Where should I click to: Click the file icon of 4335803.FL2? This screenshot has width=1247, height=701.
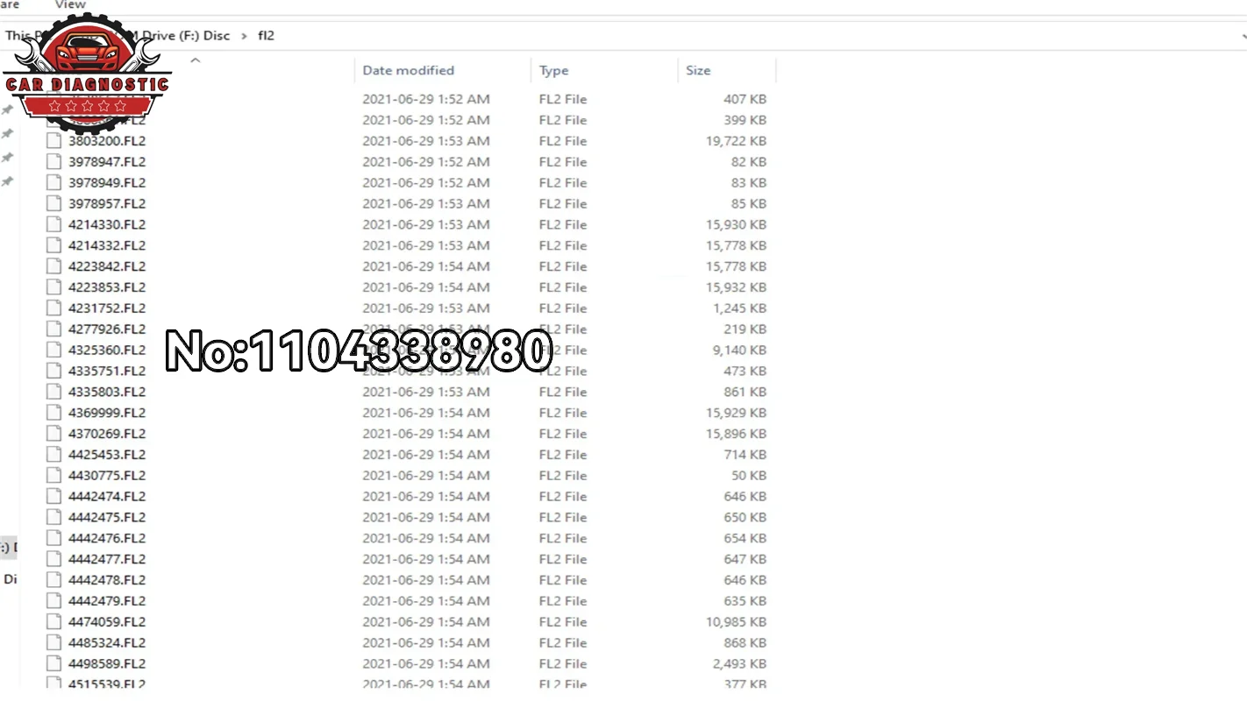[x=54, y=392]
